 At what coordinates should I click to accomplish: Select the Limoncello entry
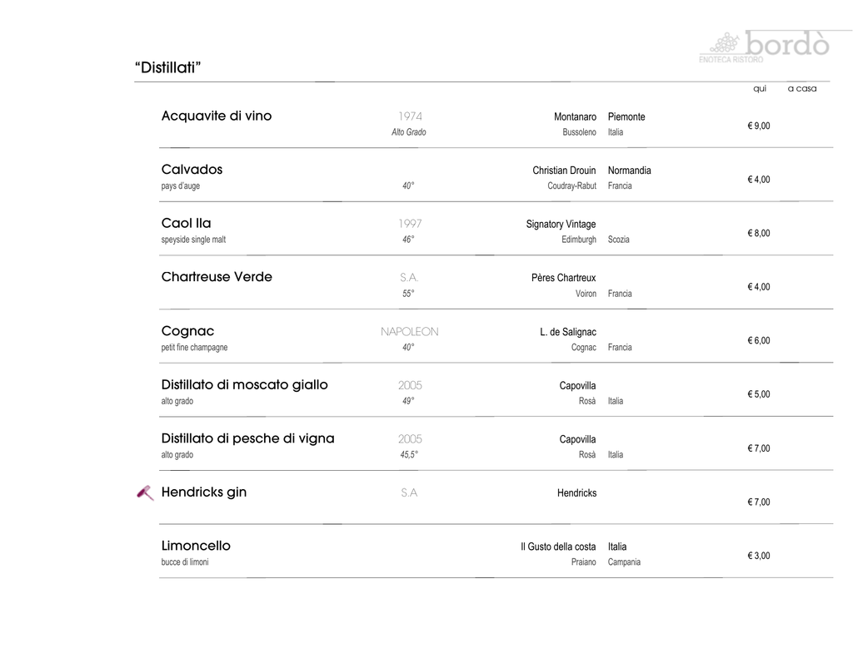point(196,546)
